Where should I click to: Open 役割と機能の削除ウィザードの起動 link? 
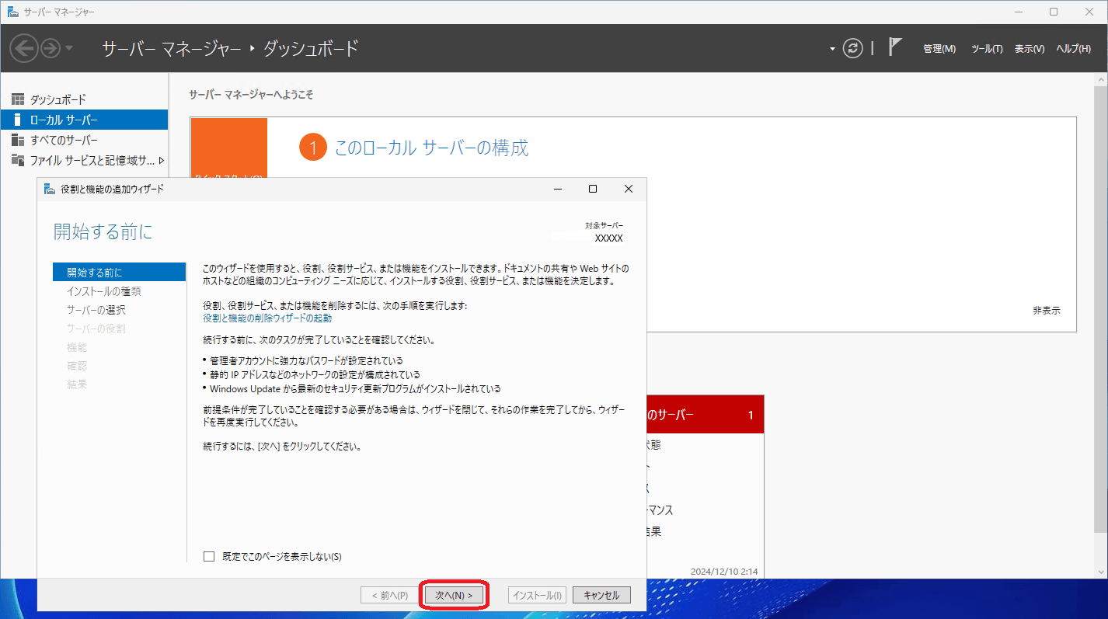(267, 318)
